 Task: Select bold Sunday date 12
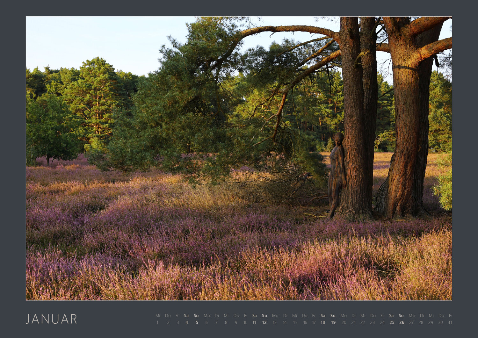point(264,322)
